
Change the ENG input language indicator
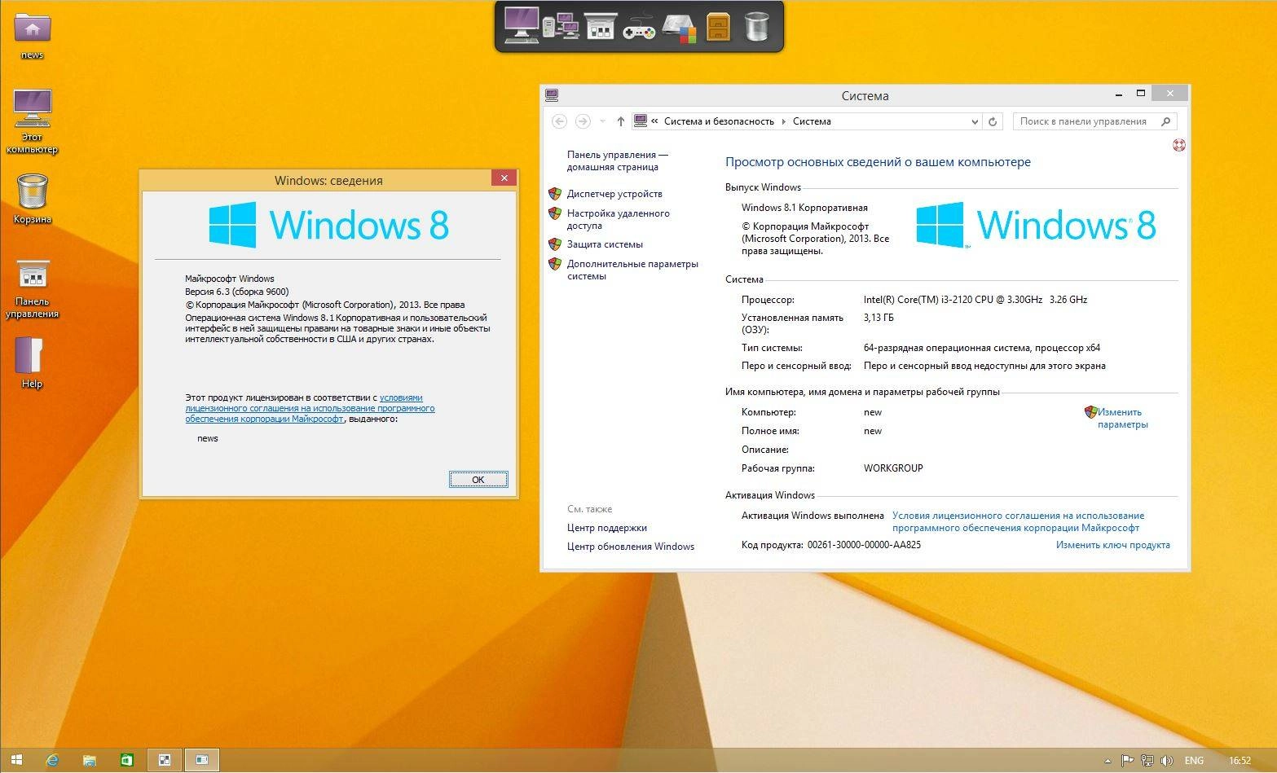click(x=1194, y=761)
